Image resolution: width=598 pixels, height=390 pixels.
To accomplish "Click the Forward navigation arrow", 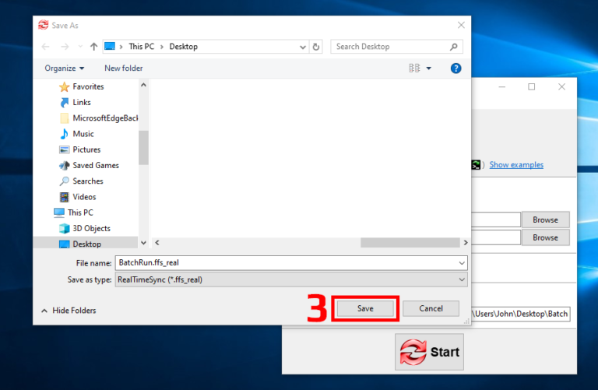I will click(x=65, y=47).
